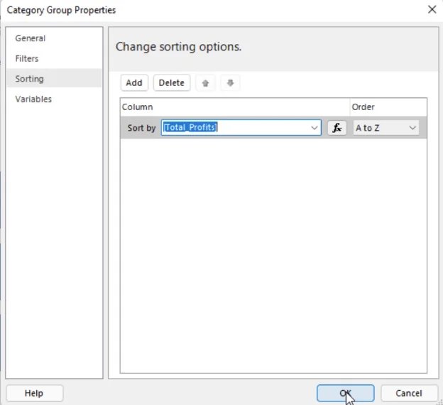
Task: Move sort row down with arrow
Action: point(230,83)
